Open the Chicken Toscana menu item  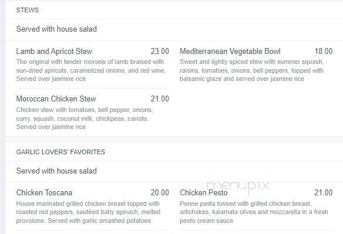coord(44,193)
